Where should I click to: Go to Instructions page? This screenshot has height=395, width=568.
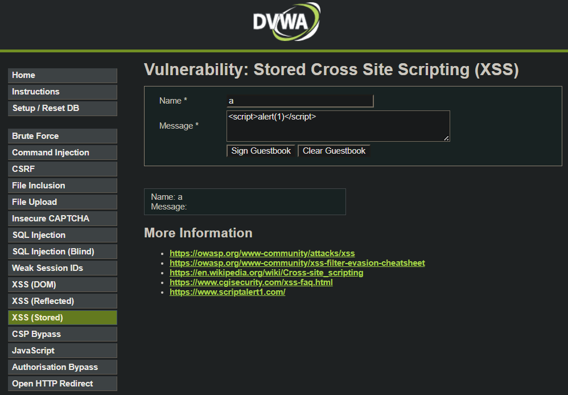coord(62,92)
